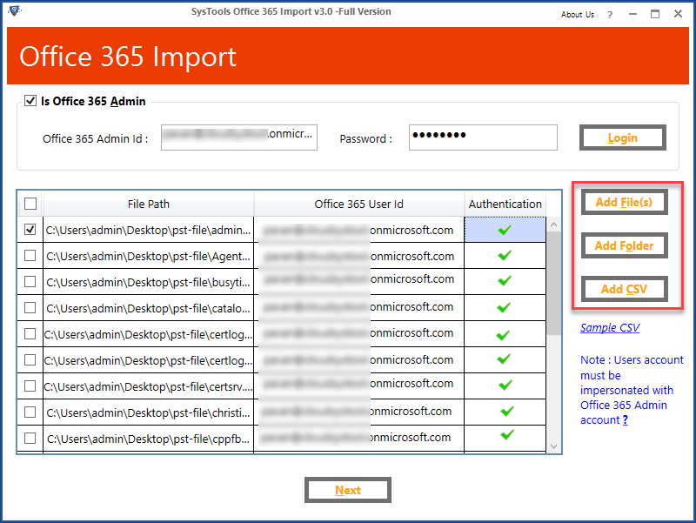Enable the Is Office 365 Admin checkbox
The image size is (696, 523).
point(31,101)
